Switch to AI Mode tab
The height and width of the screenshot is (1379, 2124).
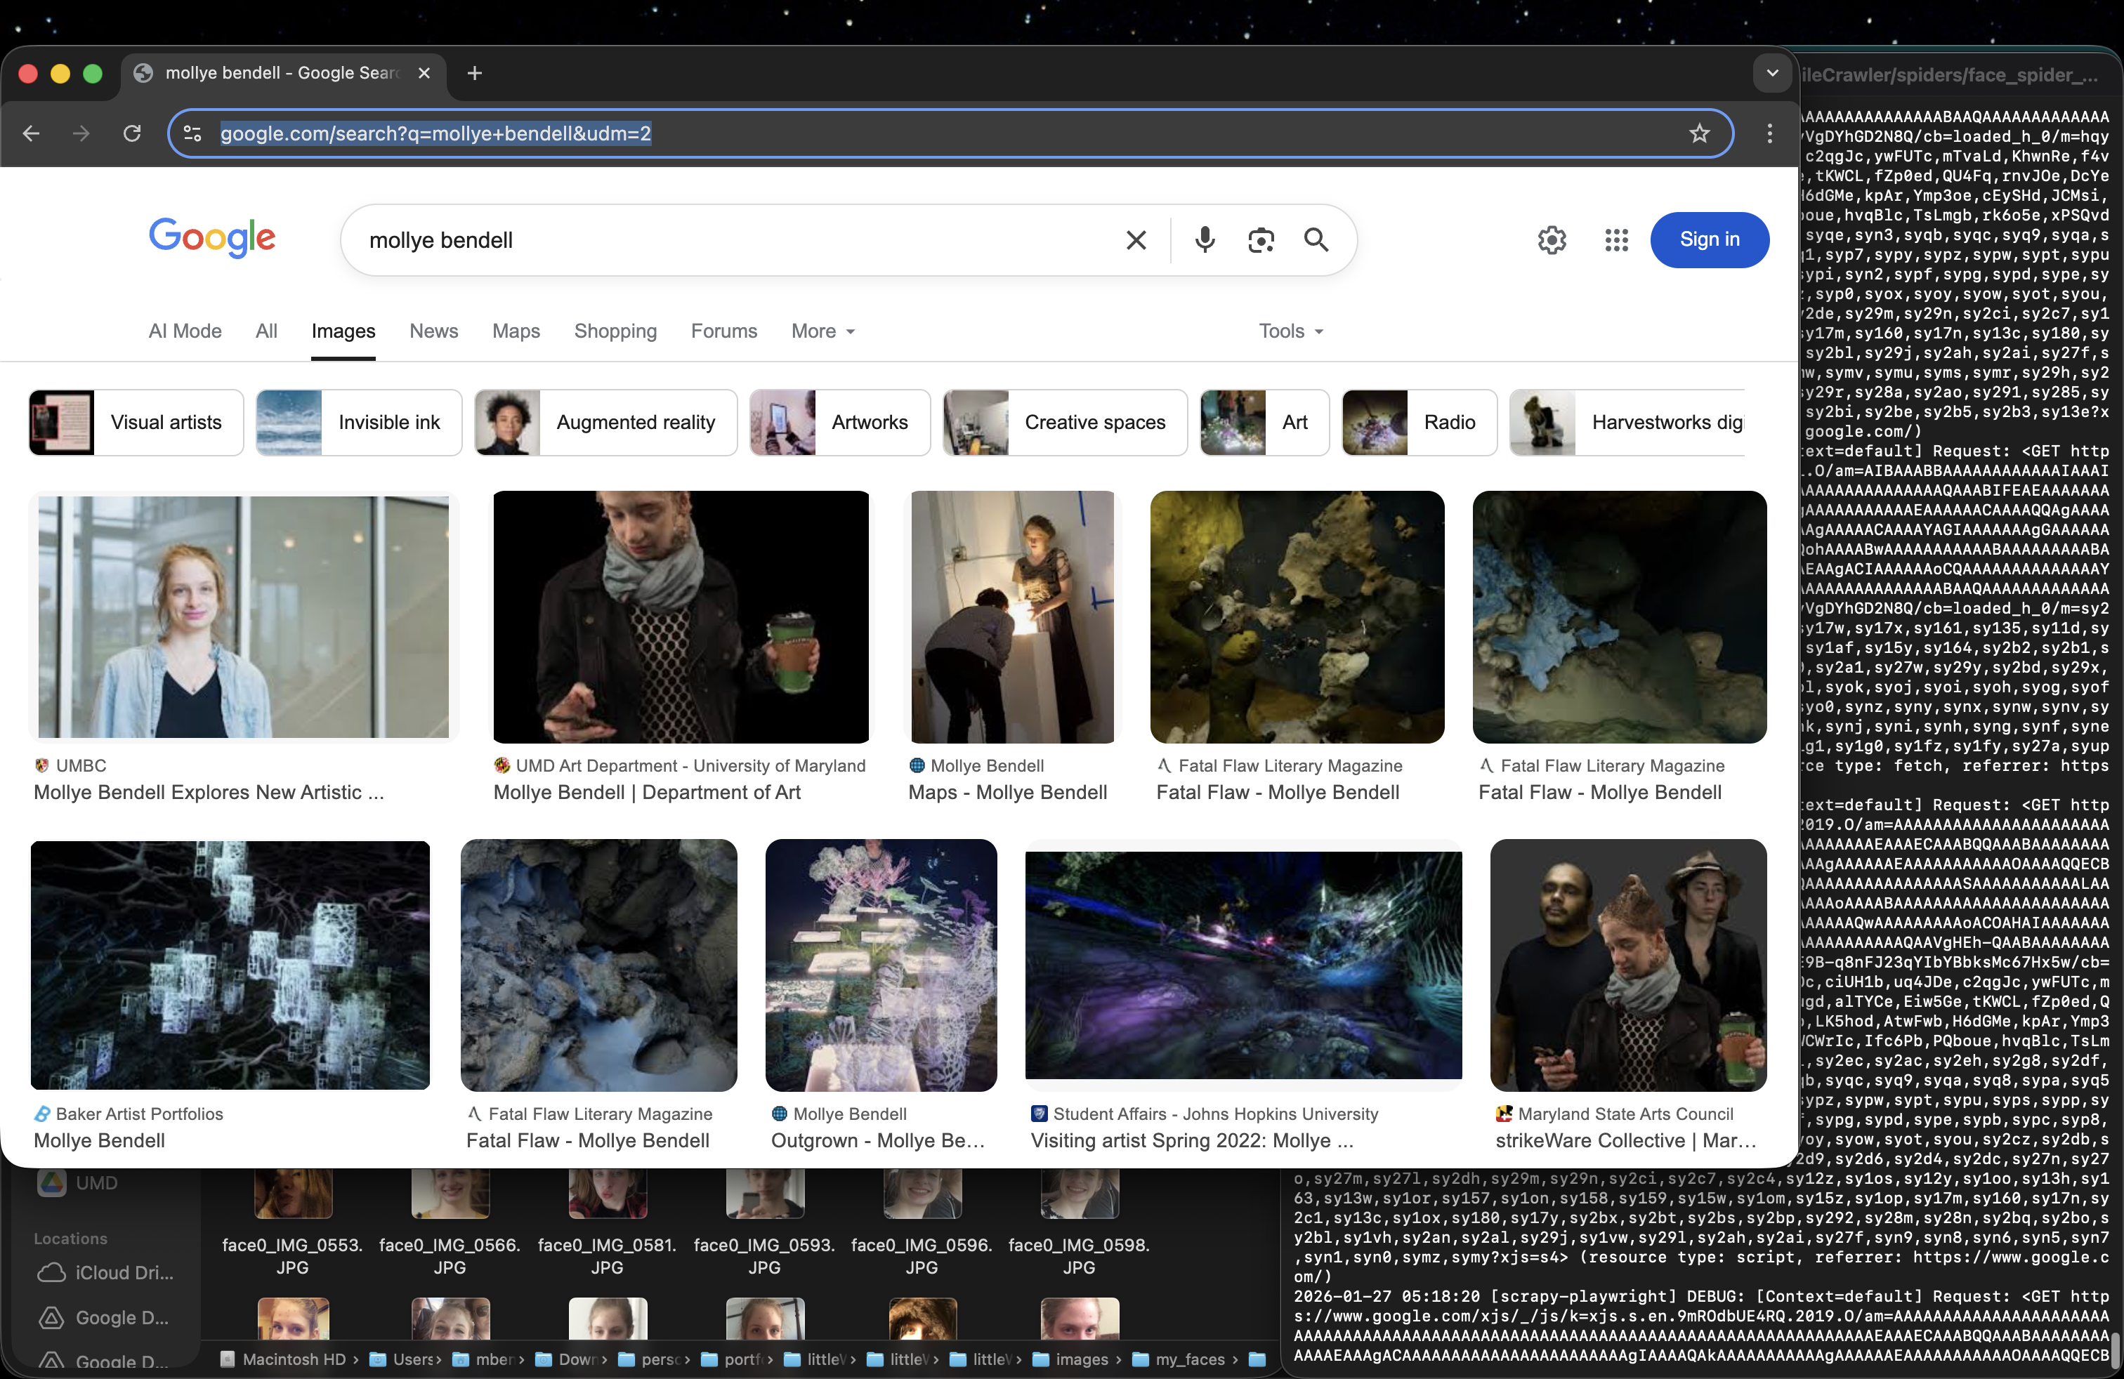pyautogui.click(x=185, y=331)
